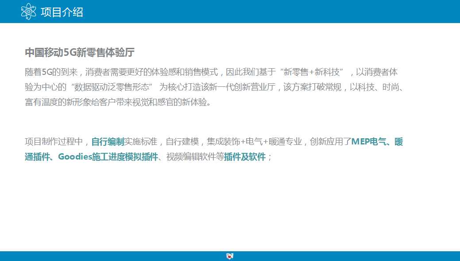The width and height of the screenshot is (460, 261).
Task: Click the highlighted text 插件及软件
Action: pos(244,157)
